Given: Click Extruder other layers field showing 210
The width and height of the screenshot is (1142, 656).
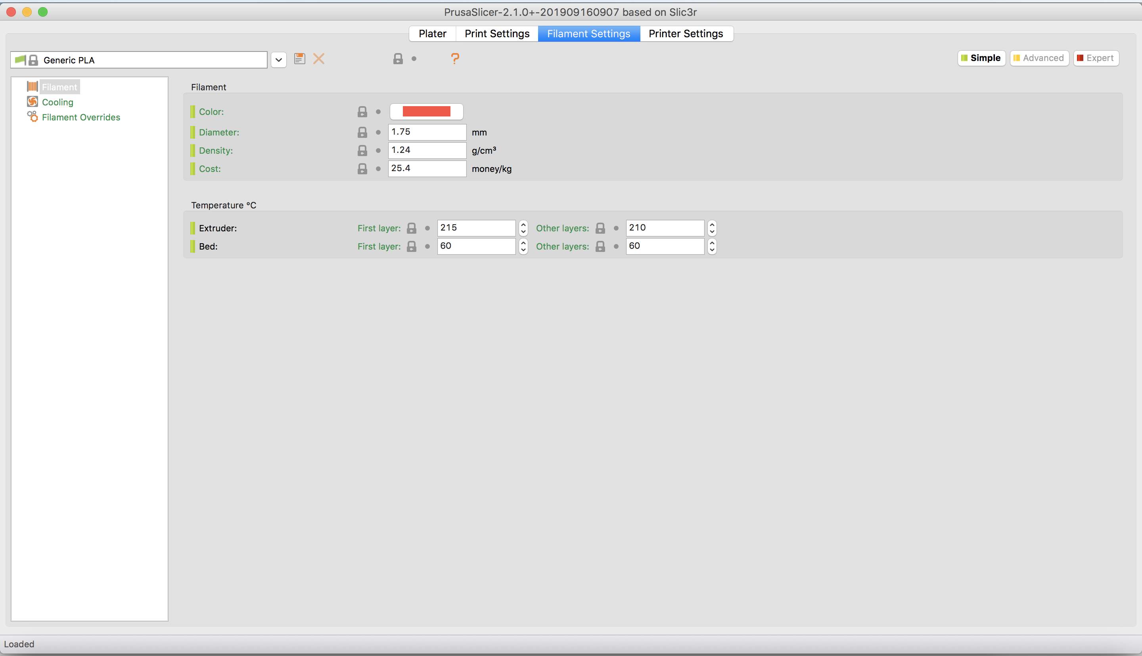Looking at the screenshot, I should 665,228.
